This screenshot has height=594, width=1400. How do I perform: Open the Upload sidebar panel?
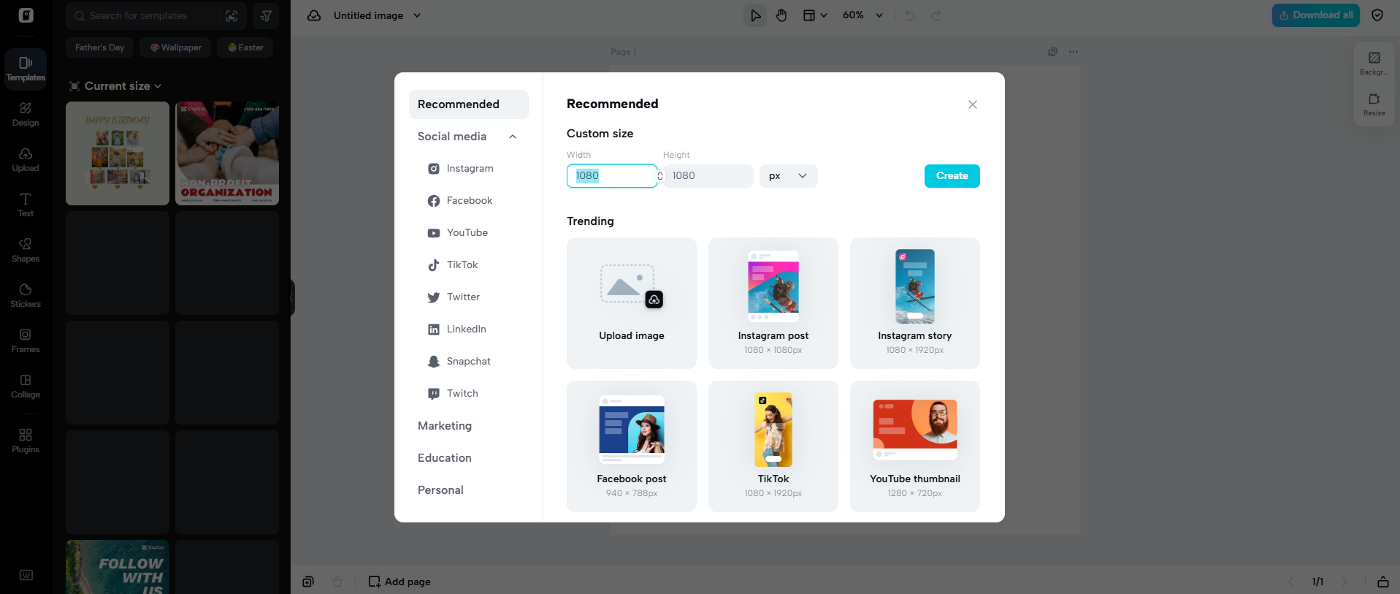click(x=26, y=160)
